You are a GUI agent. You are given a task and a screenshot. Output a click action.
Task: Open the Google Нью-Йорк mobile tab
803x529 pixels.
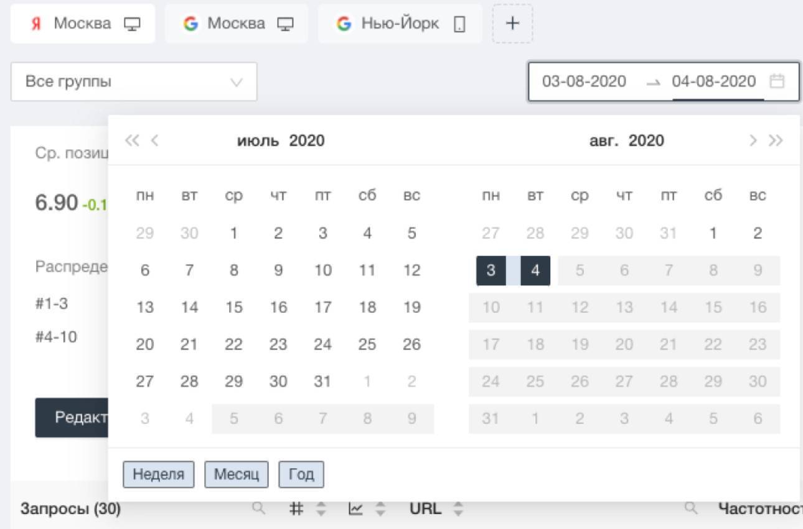tap(400, 24)
